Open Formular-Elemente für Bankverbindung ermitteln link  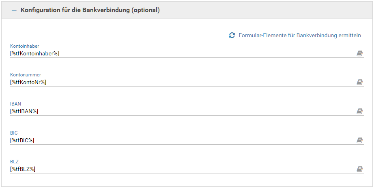coord(300,35)
